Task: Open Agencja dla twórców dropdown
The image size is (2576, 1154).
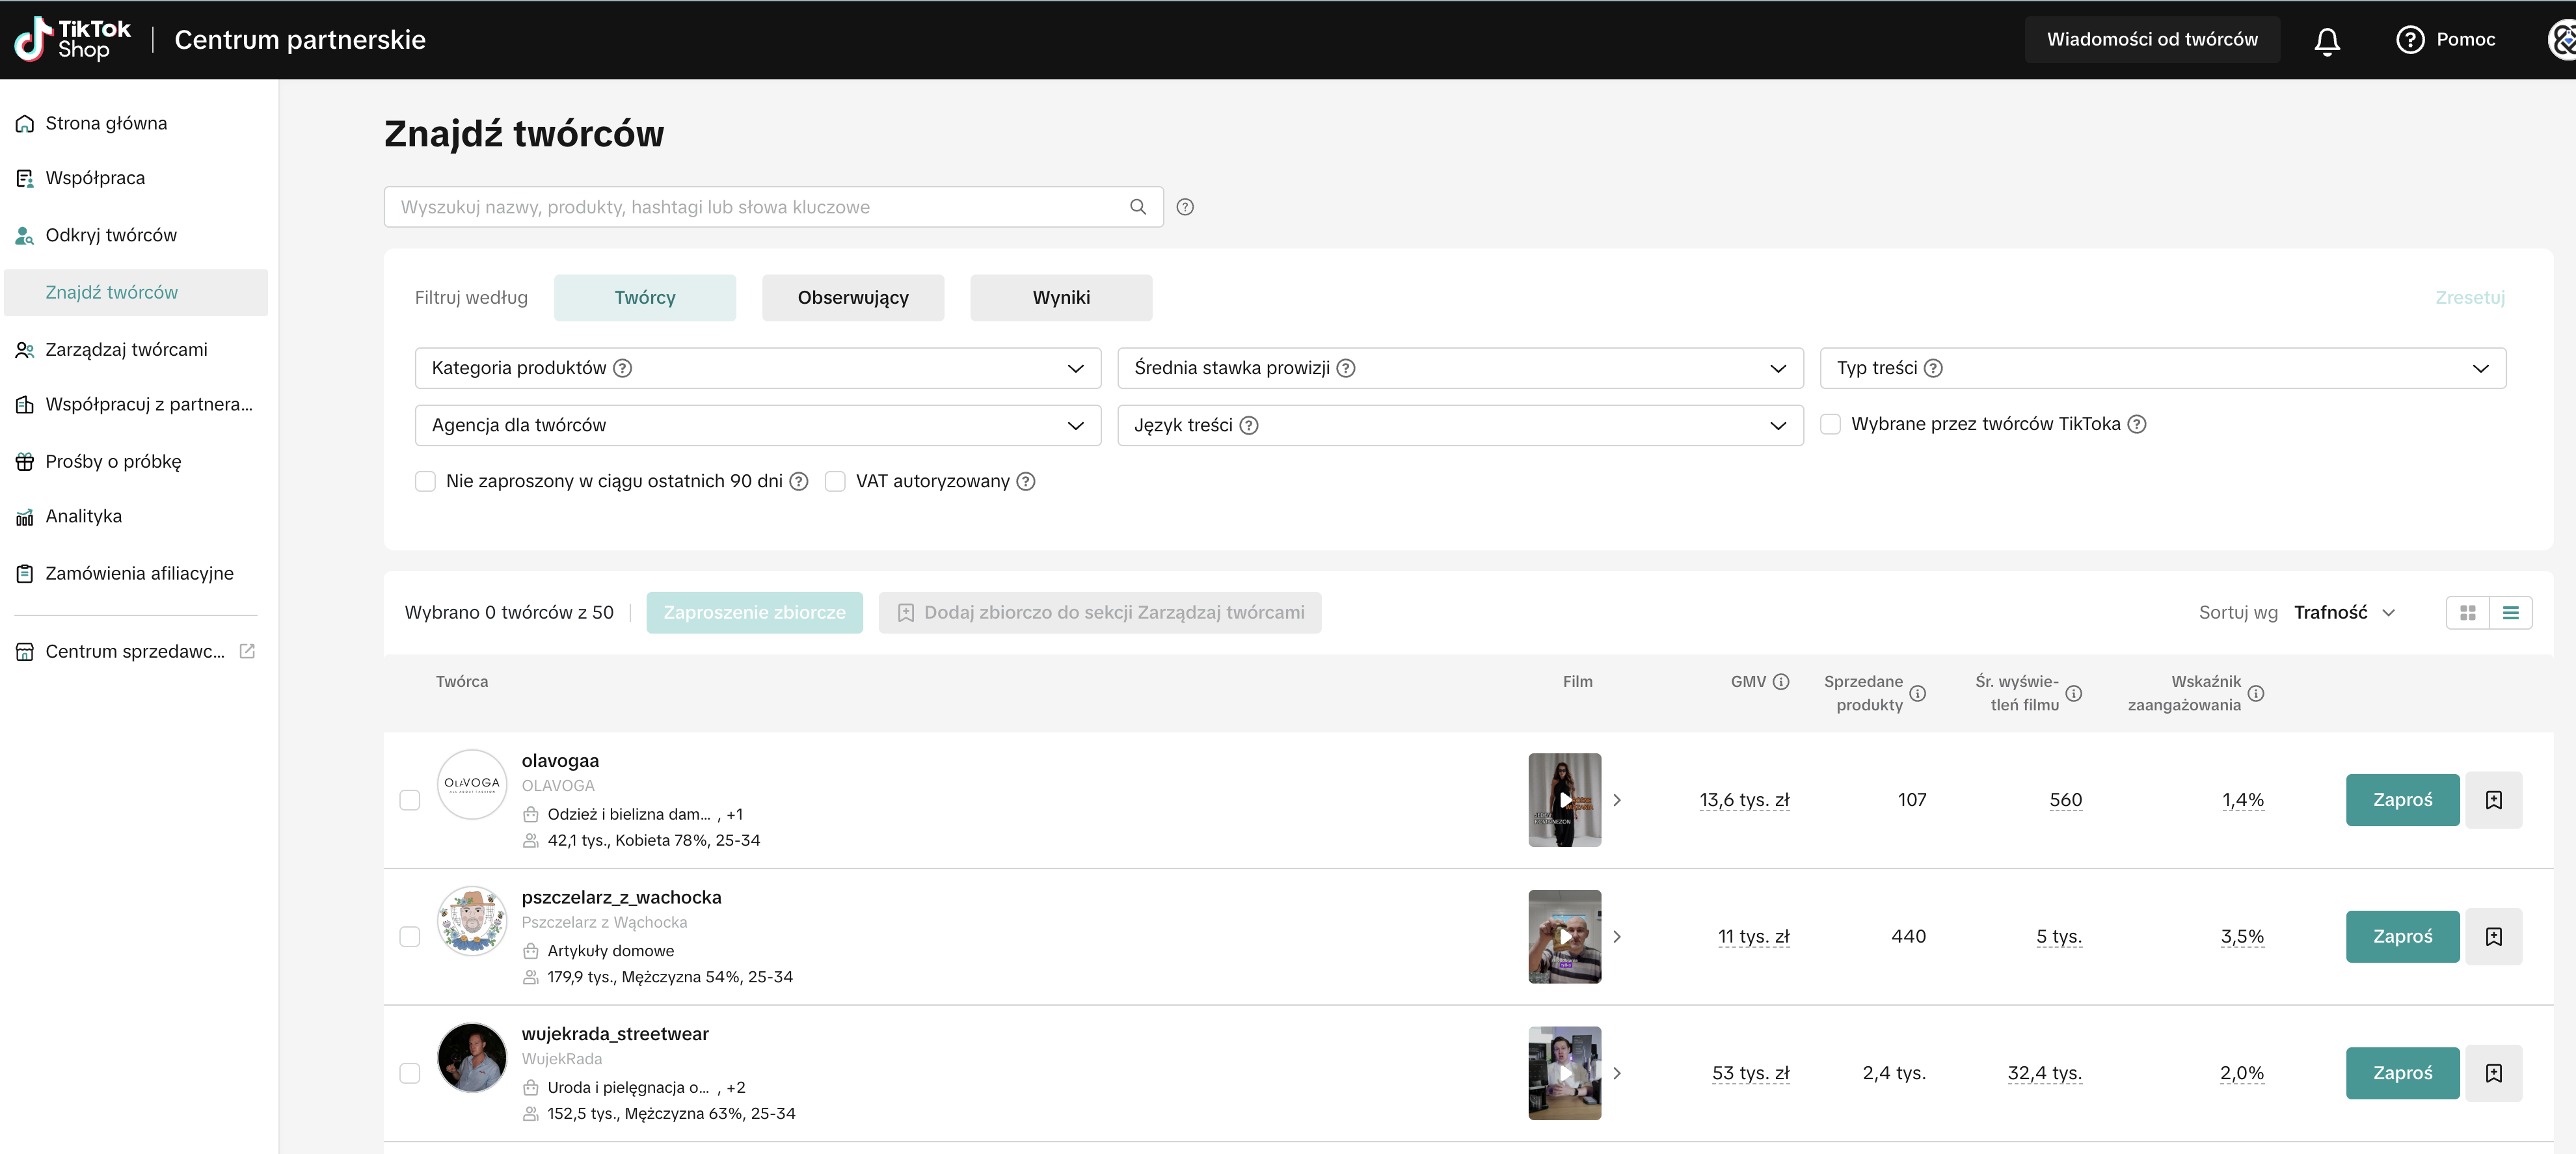Action: click(x=758, y=425)
